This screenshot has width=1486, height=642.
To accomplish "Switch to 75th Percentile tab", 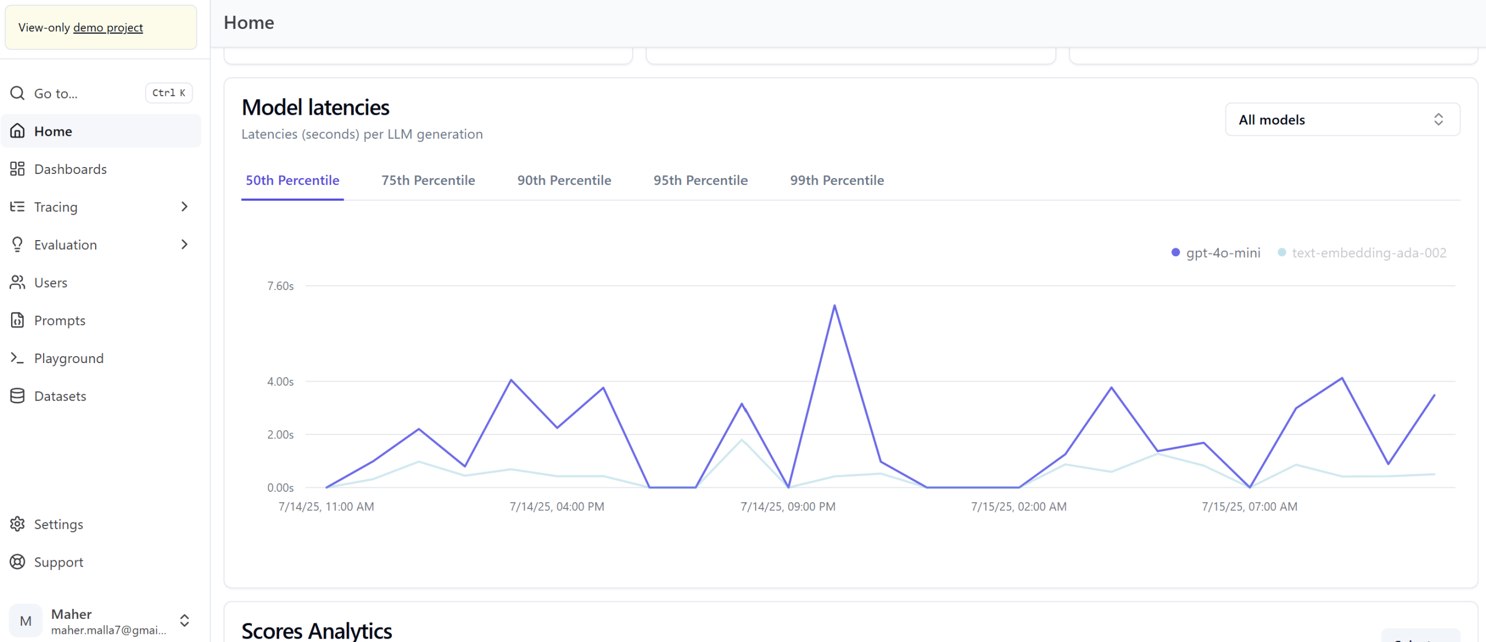I will tap(428, 180).
